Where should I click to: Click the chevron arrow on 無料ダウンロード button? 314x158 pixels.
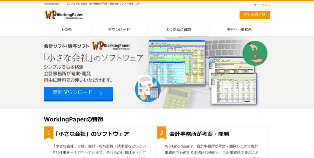pyautogui.click(x=101, y=94)
